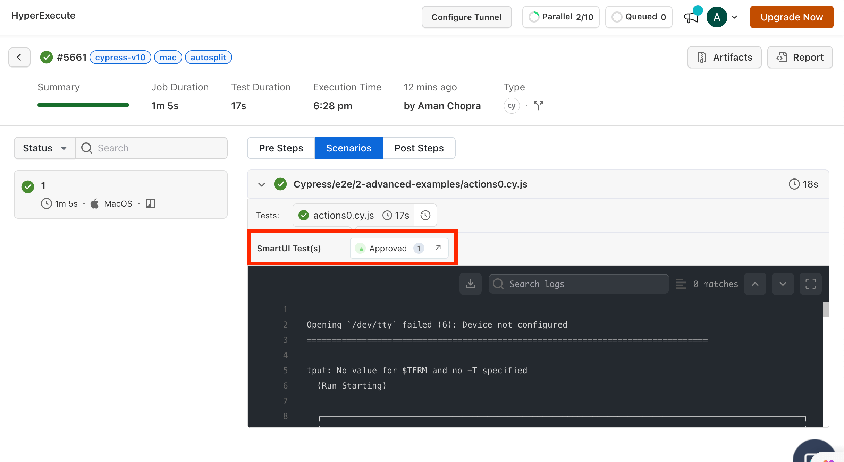The image size is (844, 462).
Task: Open SmartUI results external link arrow
Action: click(x=438, y=248)
